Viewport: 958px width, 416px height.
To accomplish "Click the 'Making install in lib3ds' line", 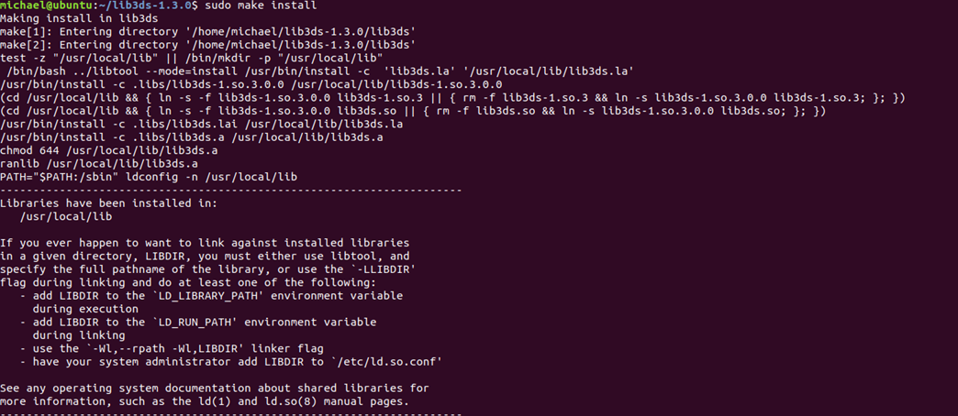I will [80, 18].
